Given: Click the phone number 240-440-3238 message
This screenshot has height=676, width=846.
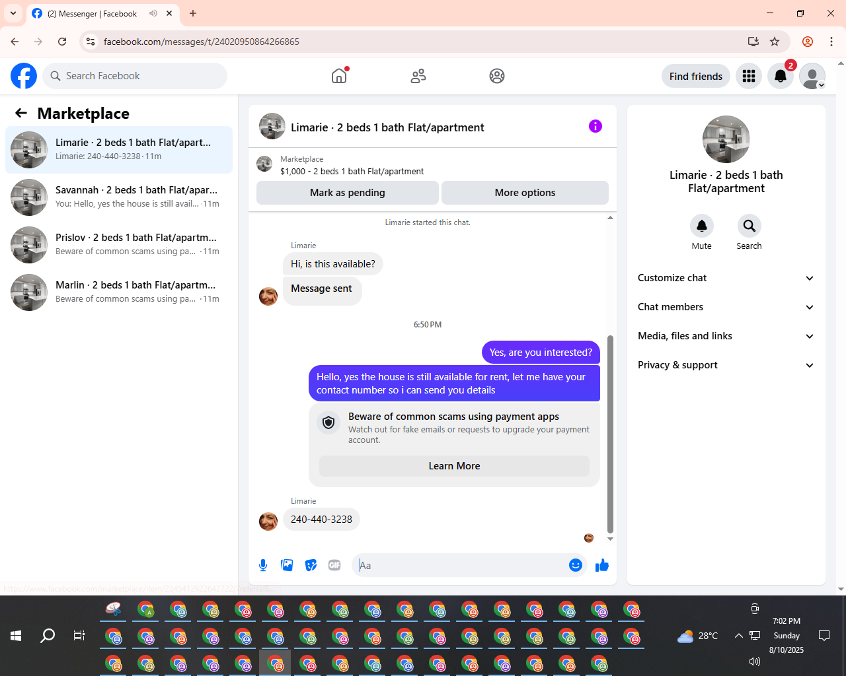Looking at the screenshot, I should pos(321,520).
